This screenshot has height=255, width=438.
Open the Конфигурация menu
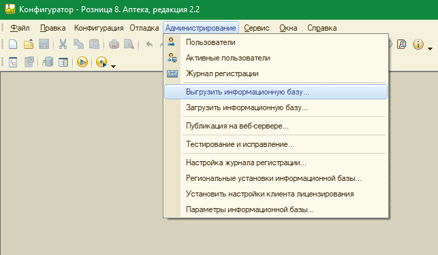coord(99,28)
